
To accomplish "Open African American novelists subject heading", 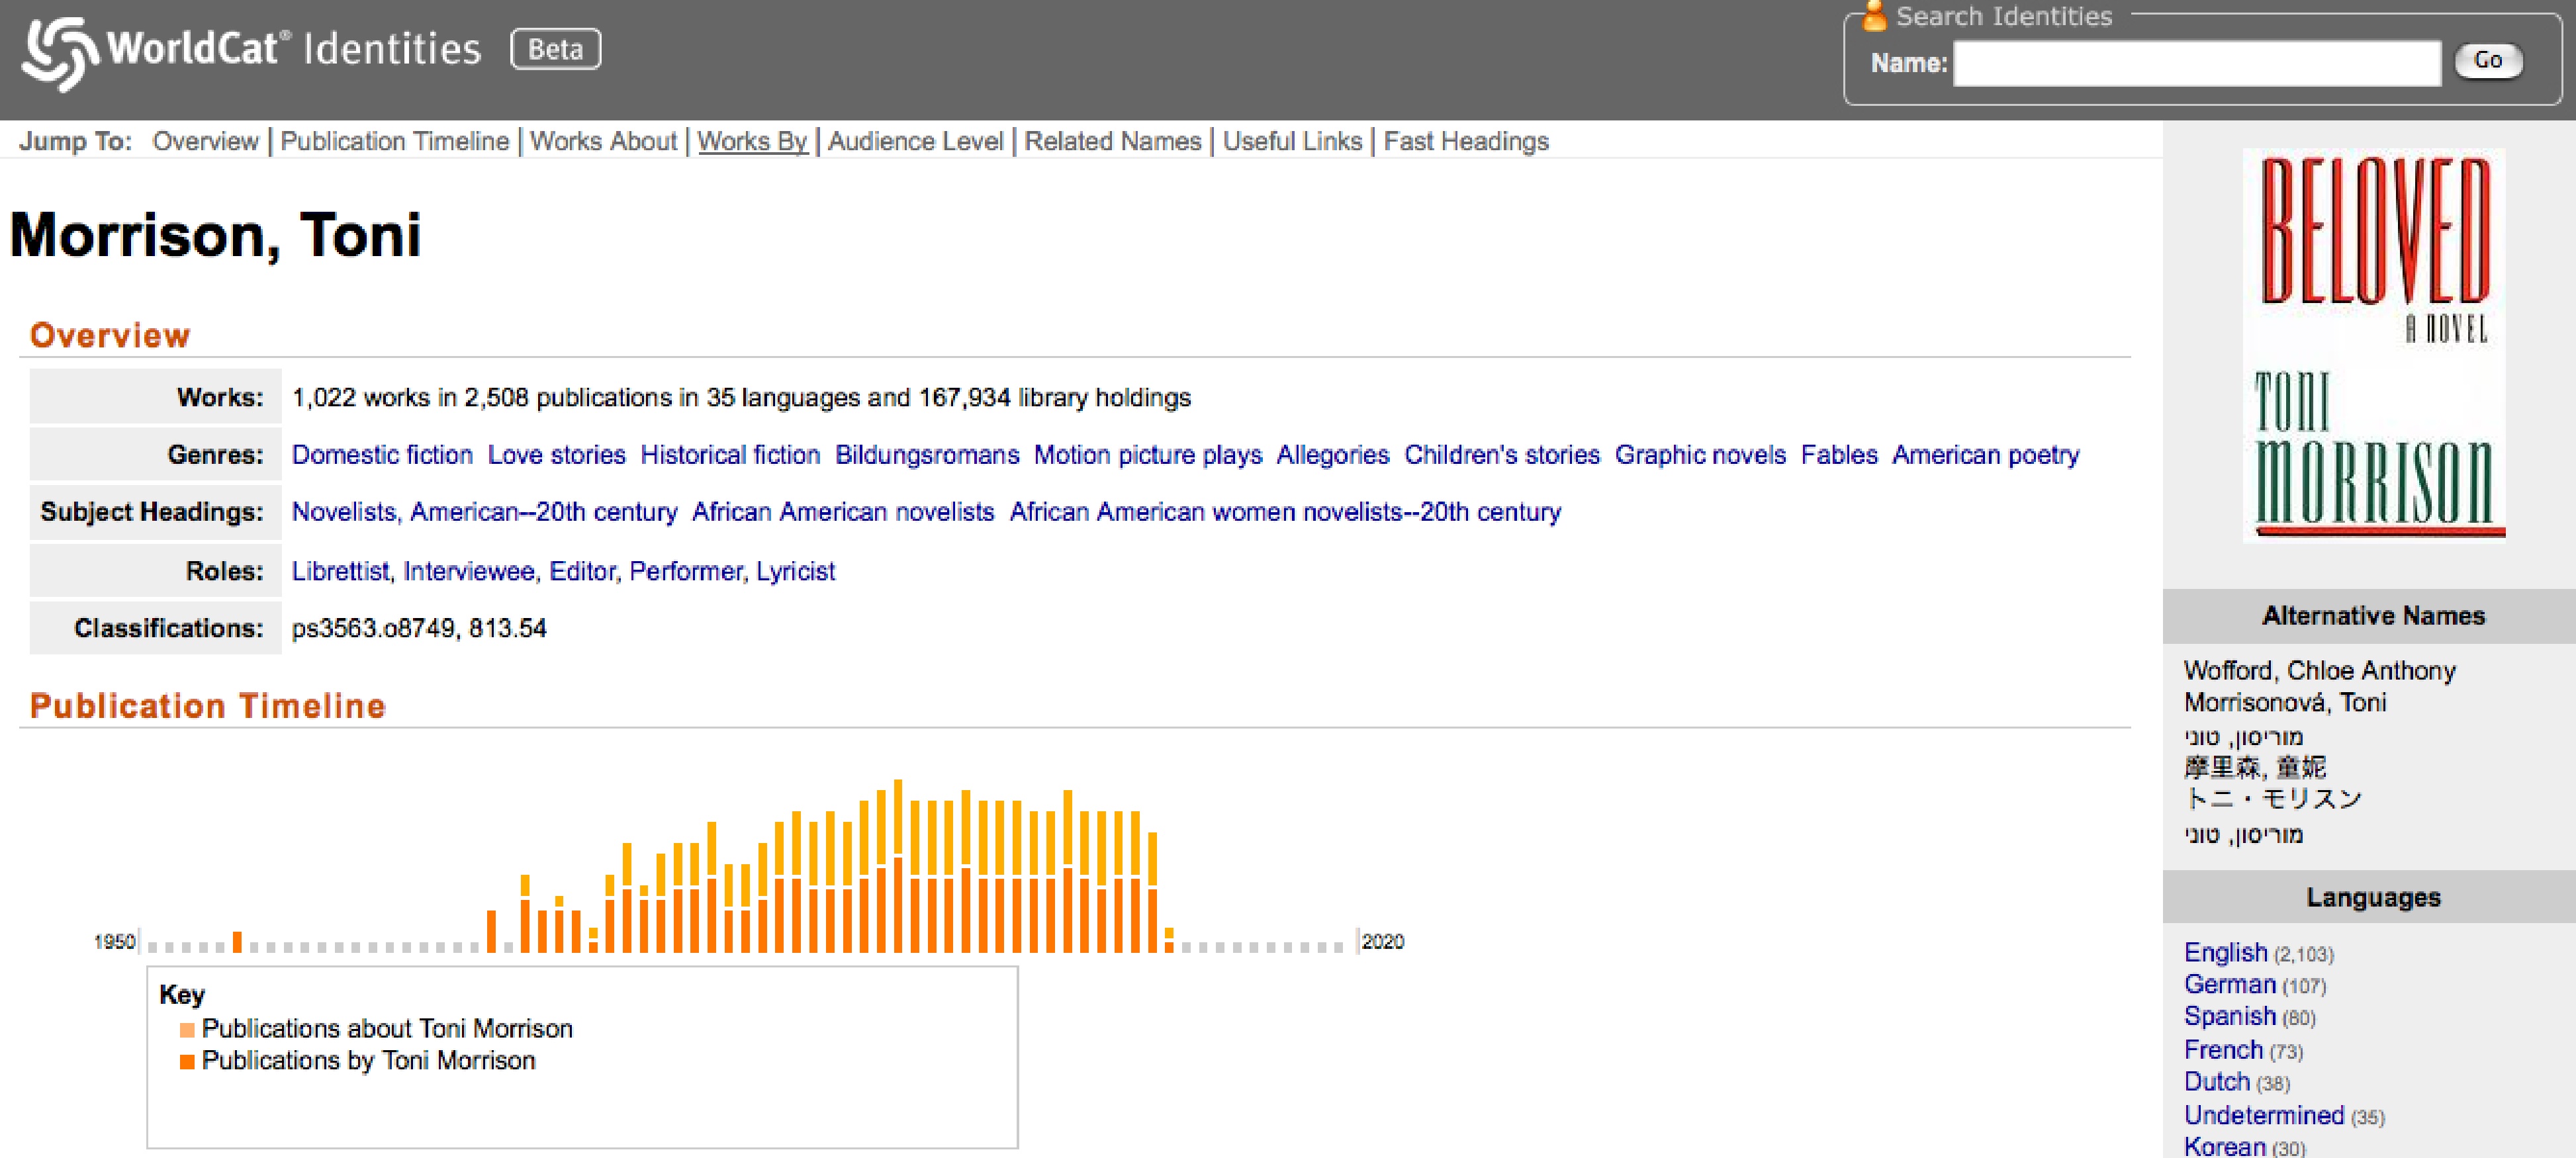I will [x=843, y=512].
